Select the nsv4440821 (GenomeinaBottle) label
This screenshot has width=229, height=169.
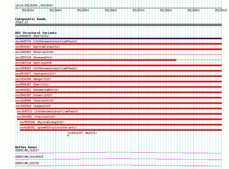pos(37,90)
